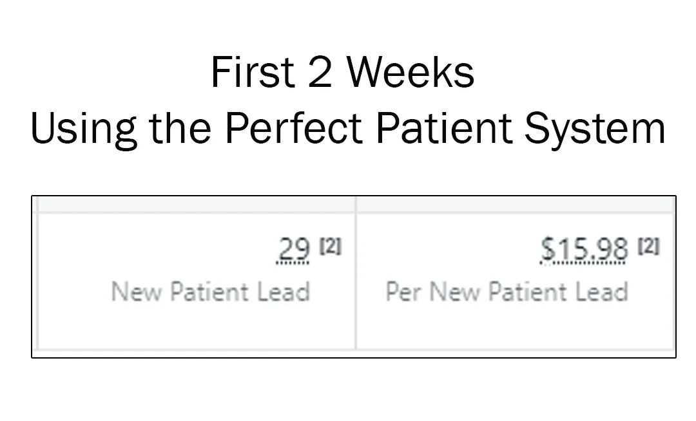Viewport: 696px width, 421px height.
Task: Open footnote [2] beside the $15.98 value
Action: [x=649, y=246]
